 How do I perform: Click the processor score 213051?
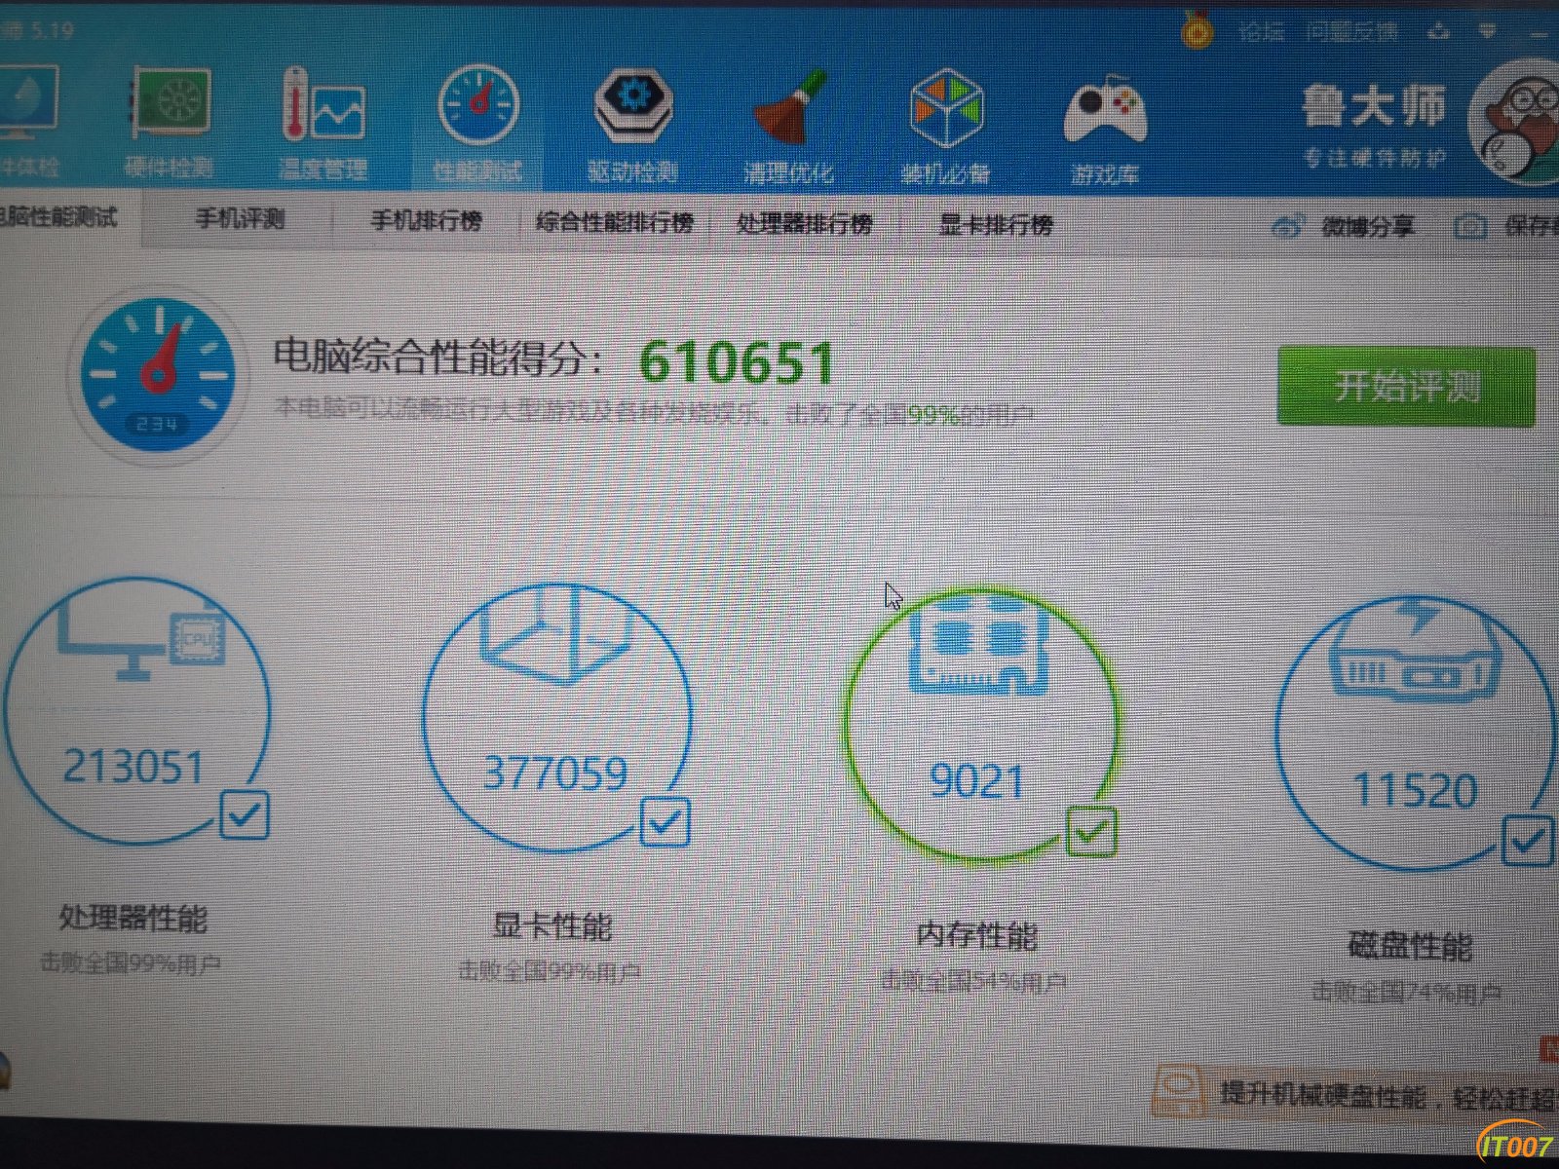coord(133,766)
